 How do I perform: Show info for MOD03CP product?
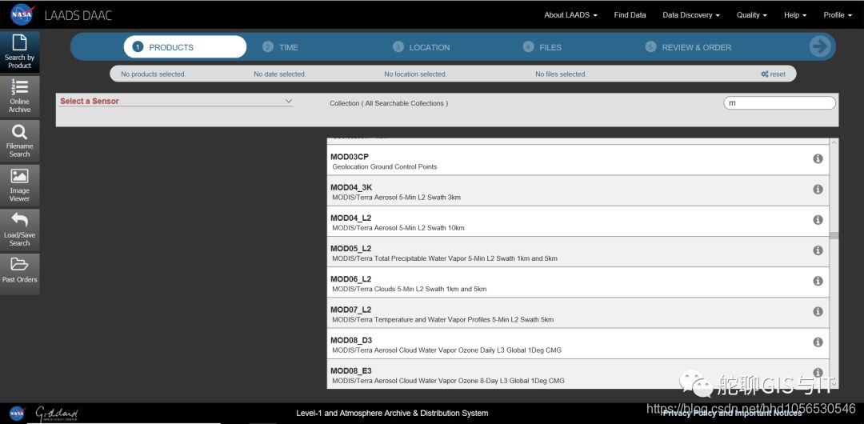pyautogui.click(x=818, y=158)
